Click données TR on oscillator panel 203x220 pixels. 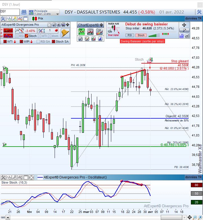[x=193, y=177]
